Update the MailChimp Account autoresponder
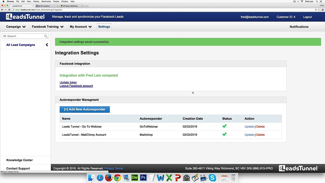Image resolution: width=325 pixels, height=183 pixels. pyautogui.click(x=249, y=135)
